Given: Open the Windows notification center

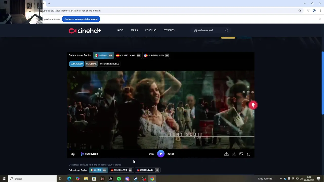Looking at the screenshot, I should click(x=319, y=179).
